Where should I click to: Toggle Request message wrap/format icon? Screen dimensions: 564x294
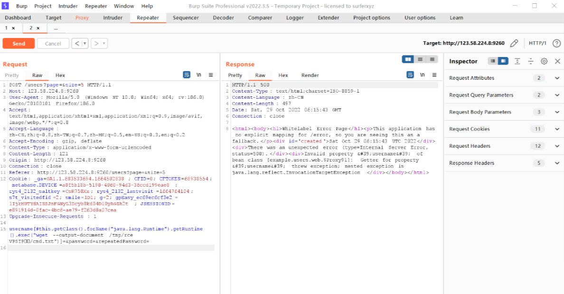point(187,75)
